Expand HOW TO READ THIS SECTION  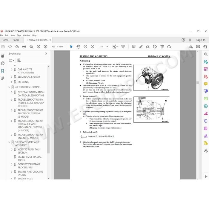click(12, 150)
